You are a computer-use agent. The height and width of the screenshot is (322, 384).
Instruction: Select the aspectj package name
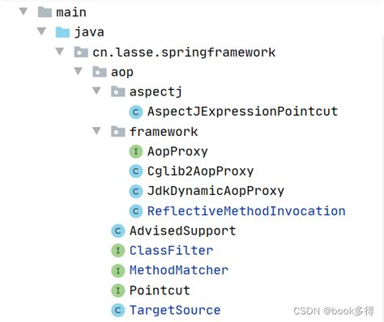pos(156,91)
